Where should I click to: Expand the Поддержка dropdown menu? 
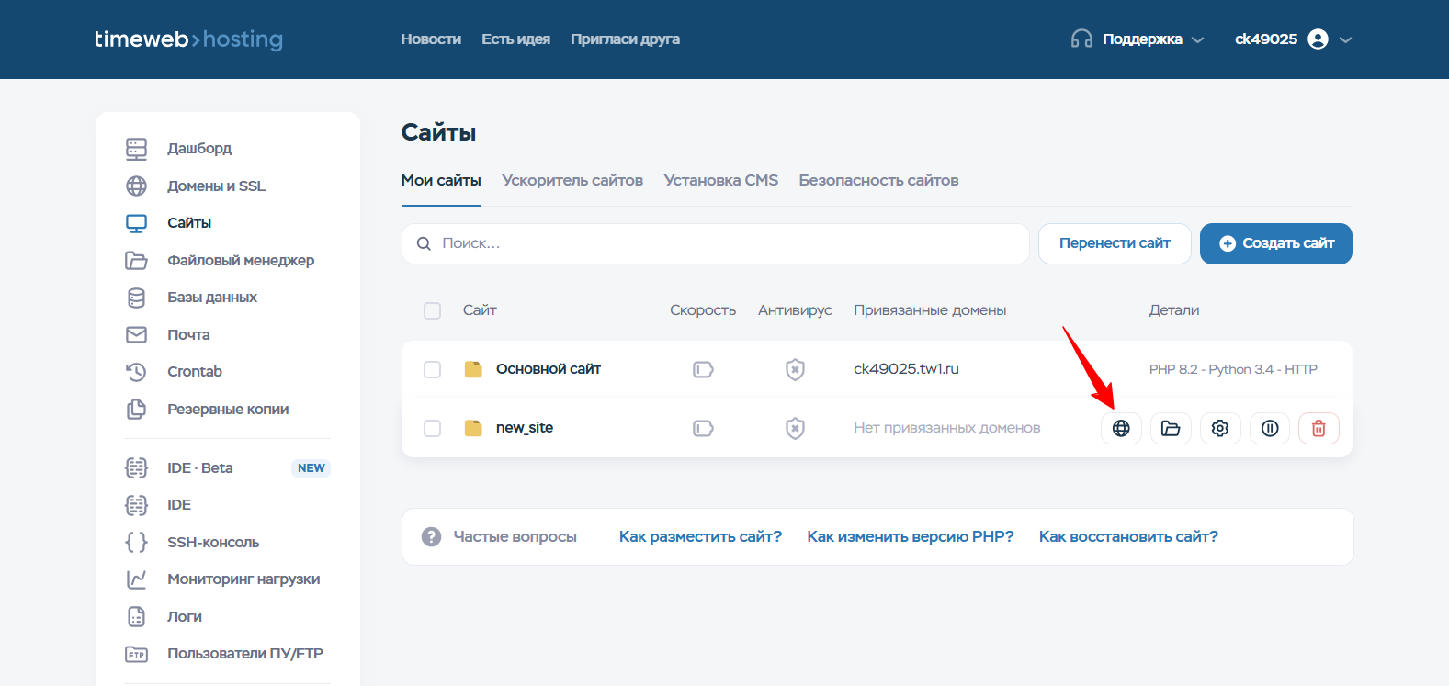(x=1138, y=39)
